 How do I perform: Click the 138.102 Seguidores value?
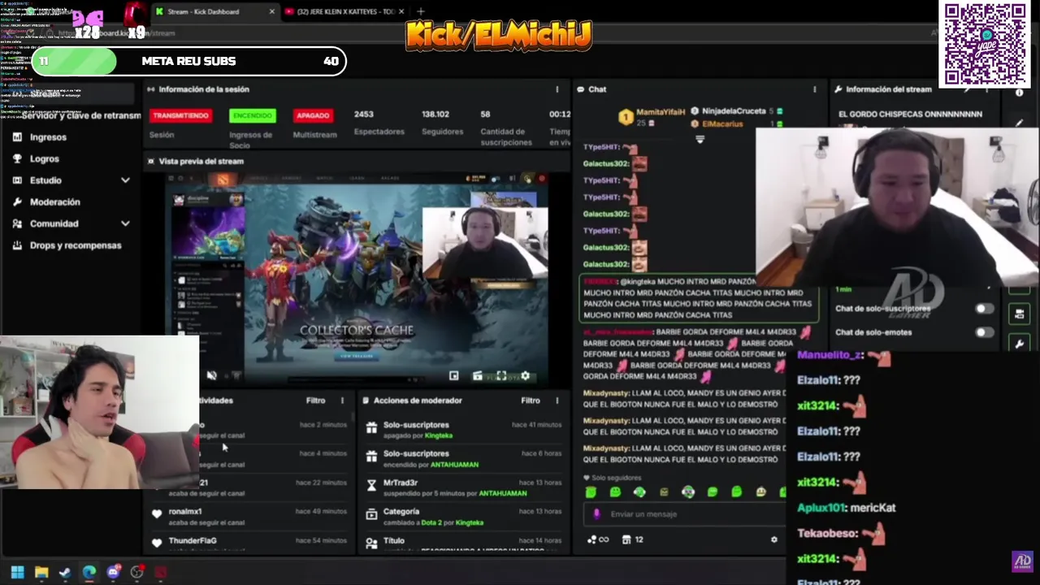(x=435, y=115)
